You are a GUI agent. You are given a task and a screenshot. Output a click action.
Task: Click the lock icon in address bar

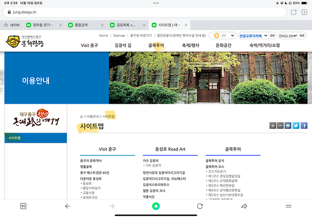coord(9,12)
